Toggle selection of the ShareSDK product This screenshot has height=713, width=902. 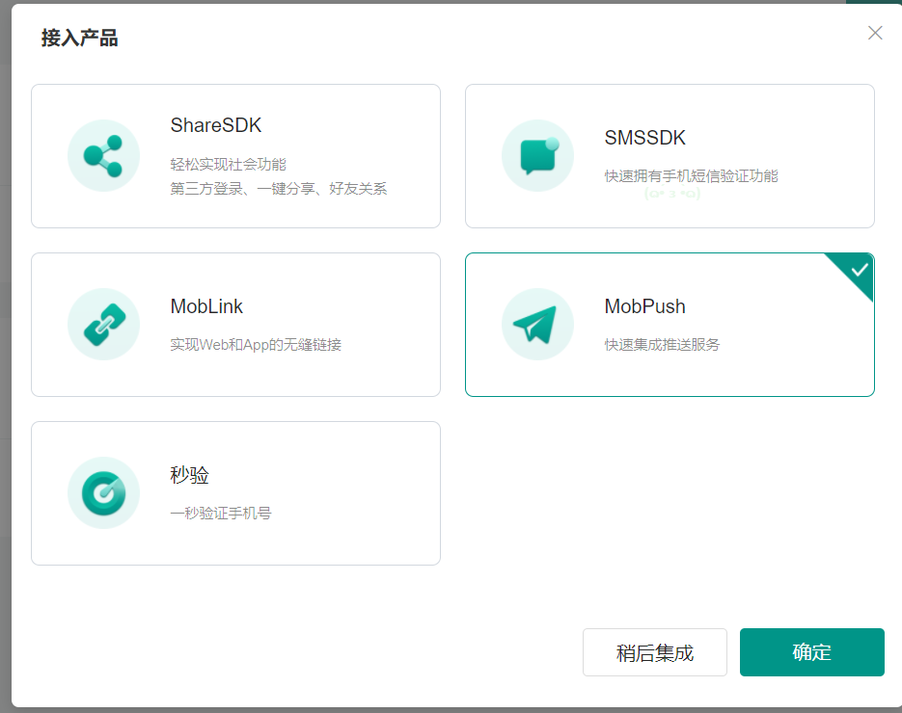pyautogui.click(x=235, y=155)
